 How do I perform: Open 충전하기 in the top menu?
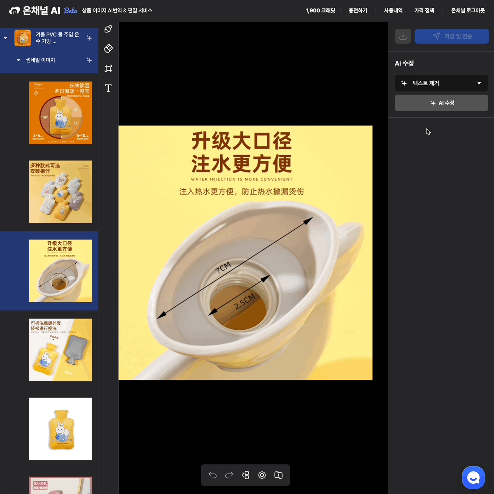(x=358, y=11)
